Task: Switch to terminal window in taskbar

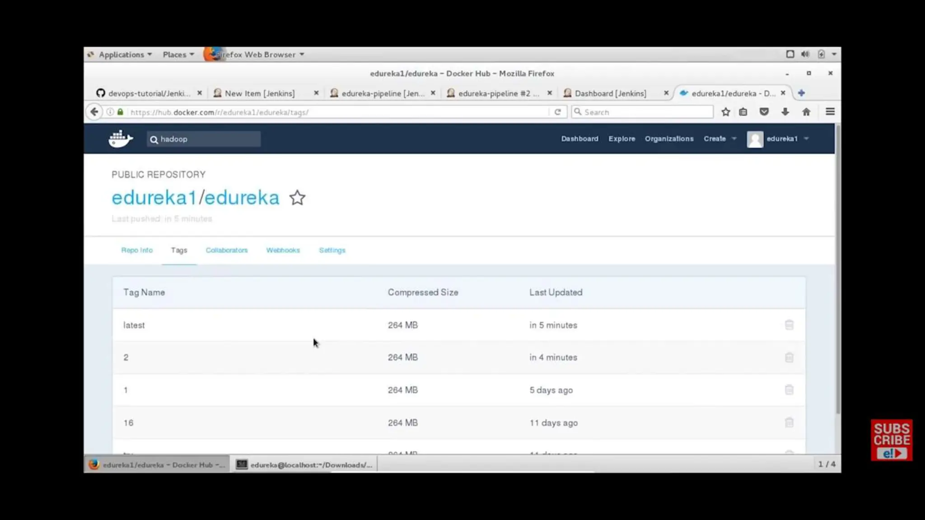Action: pyautogui.click(x=305, y=464)
